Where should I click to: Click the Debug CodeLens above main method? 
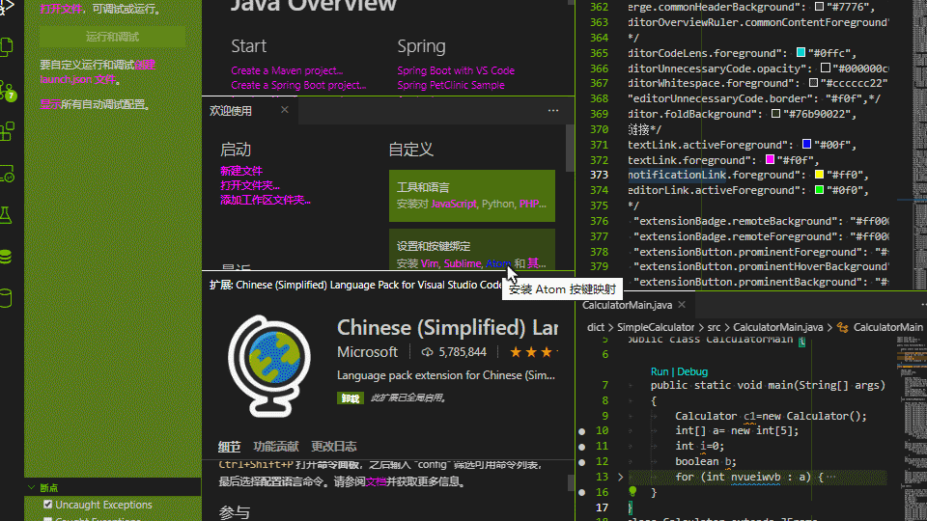click(x=691, y=371)
